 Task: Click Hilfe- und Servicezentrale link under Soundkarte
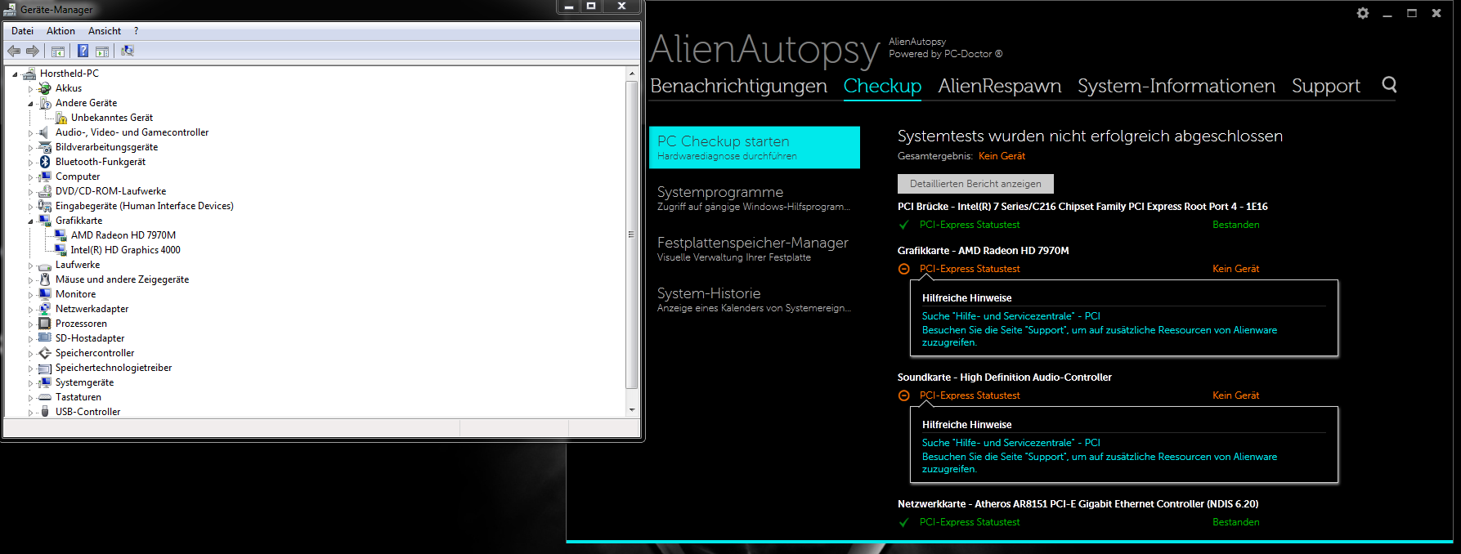click(x=1011, y=443)
